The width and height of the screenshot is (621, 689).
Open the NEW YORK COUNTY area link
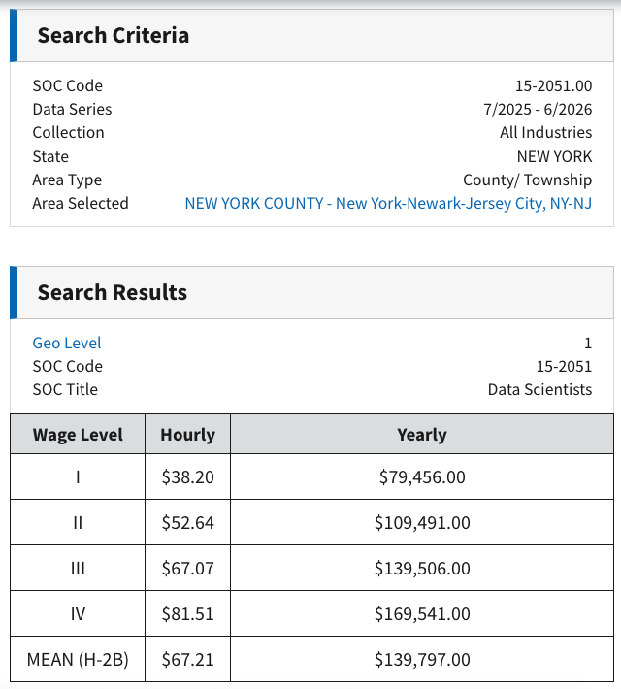tap(388, 204)
